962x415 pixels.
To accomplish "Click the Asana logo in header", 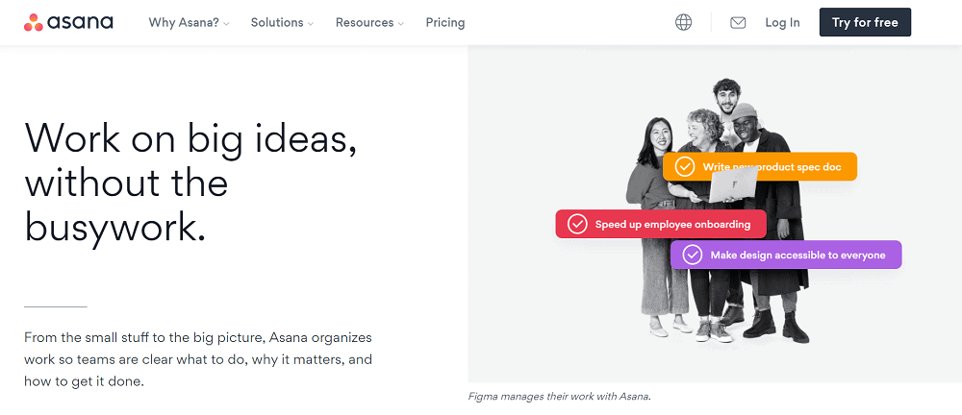I will coord(68,23).
